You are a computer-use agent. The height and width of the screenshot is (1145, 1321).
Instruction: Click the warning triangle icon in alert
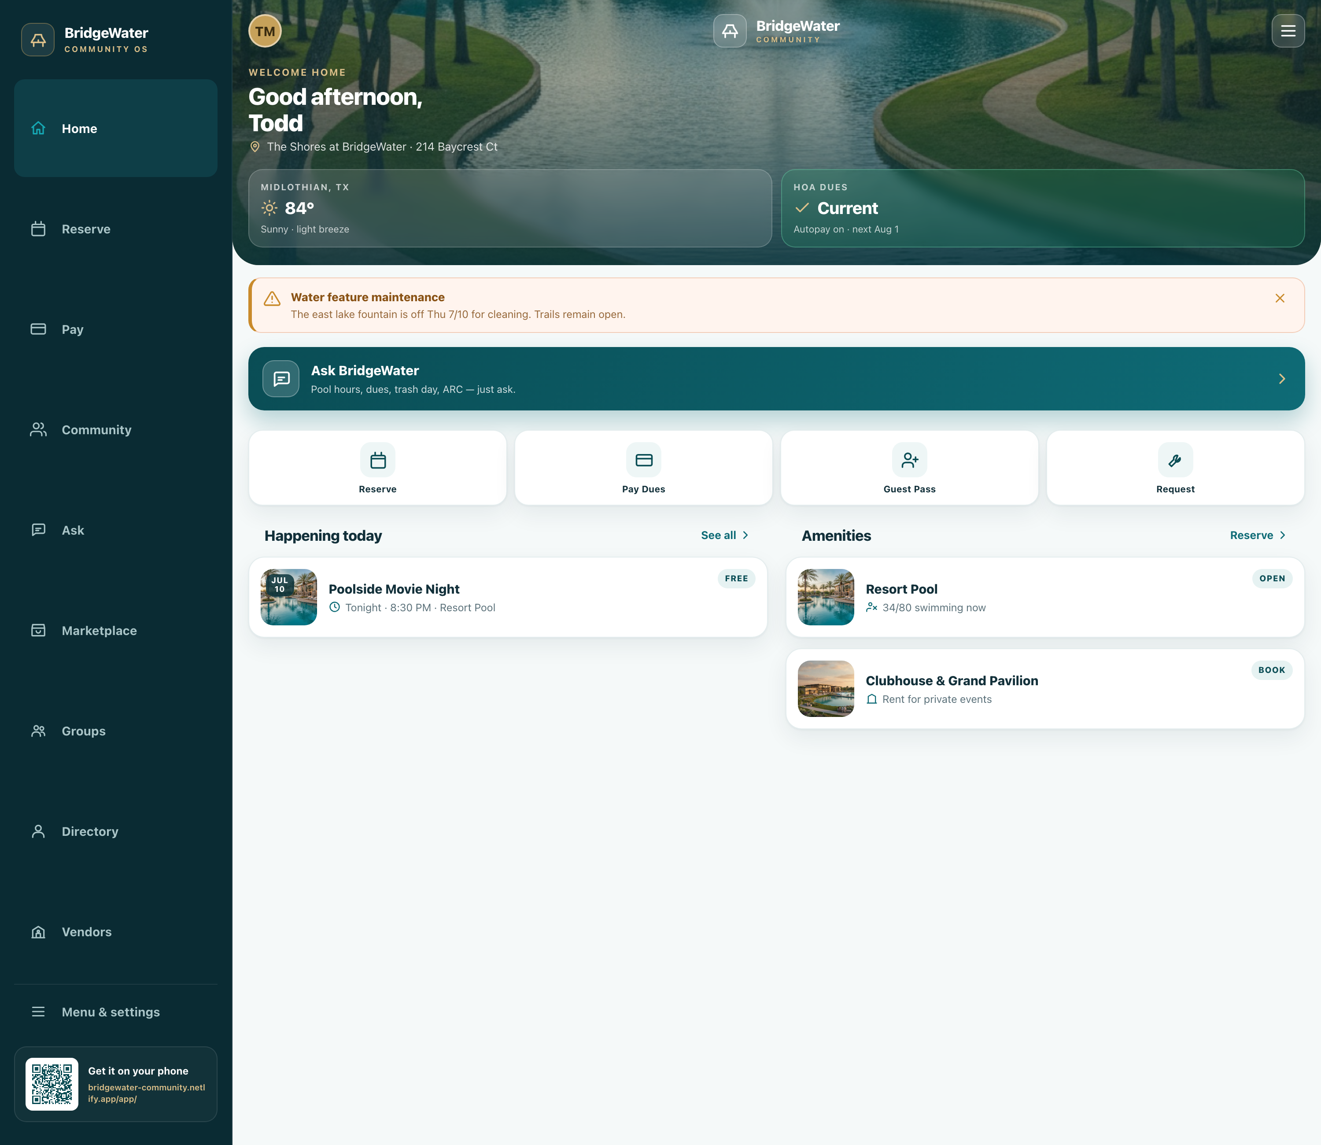272,299
